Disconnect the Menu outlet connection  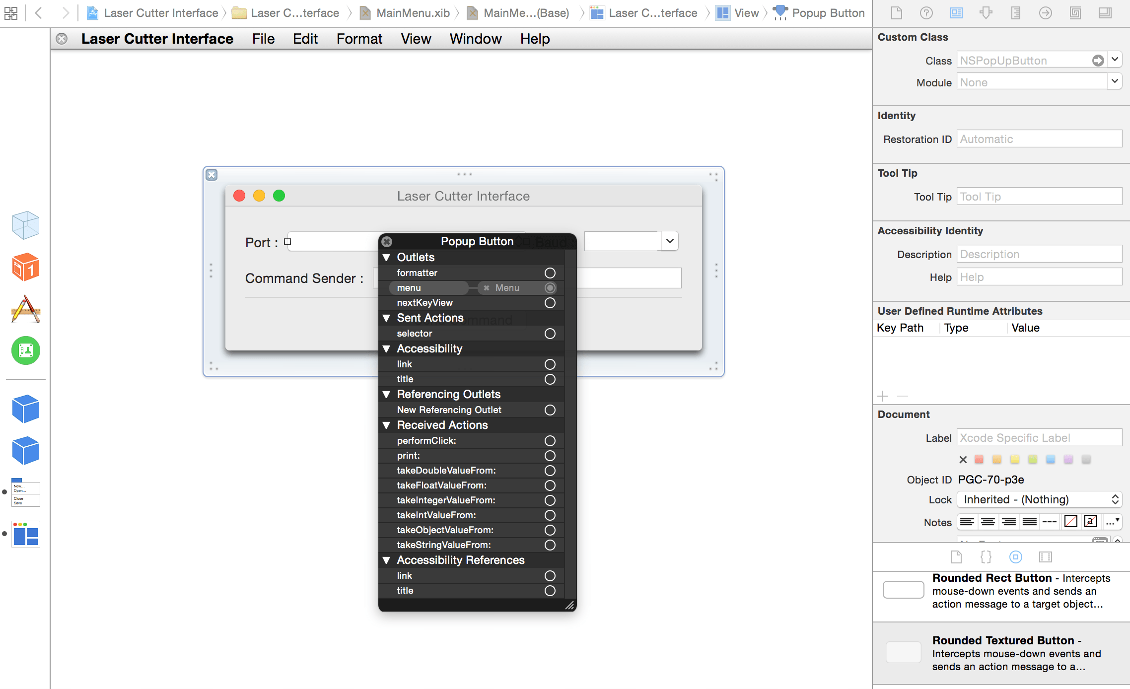pos(487,288)
